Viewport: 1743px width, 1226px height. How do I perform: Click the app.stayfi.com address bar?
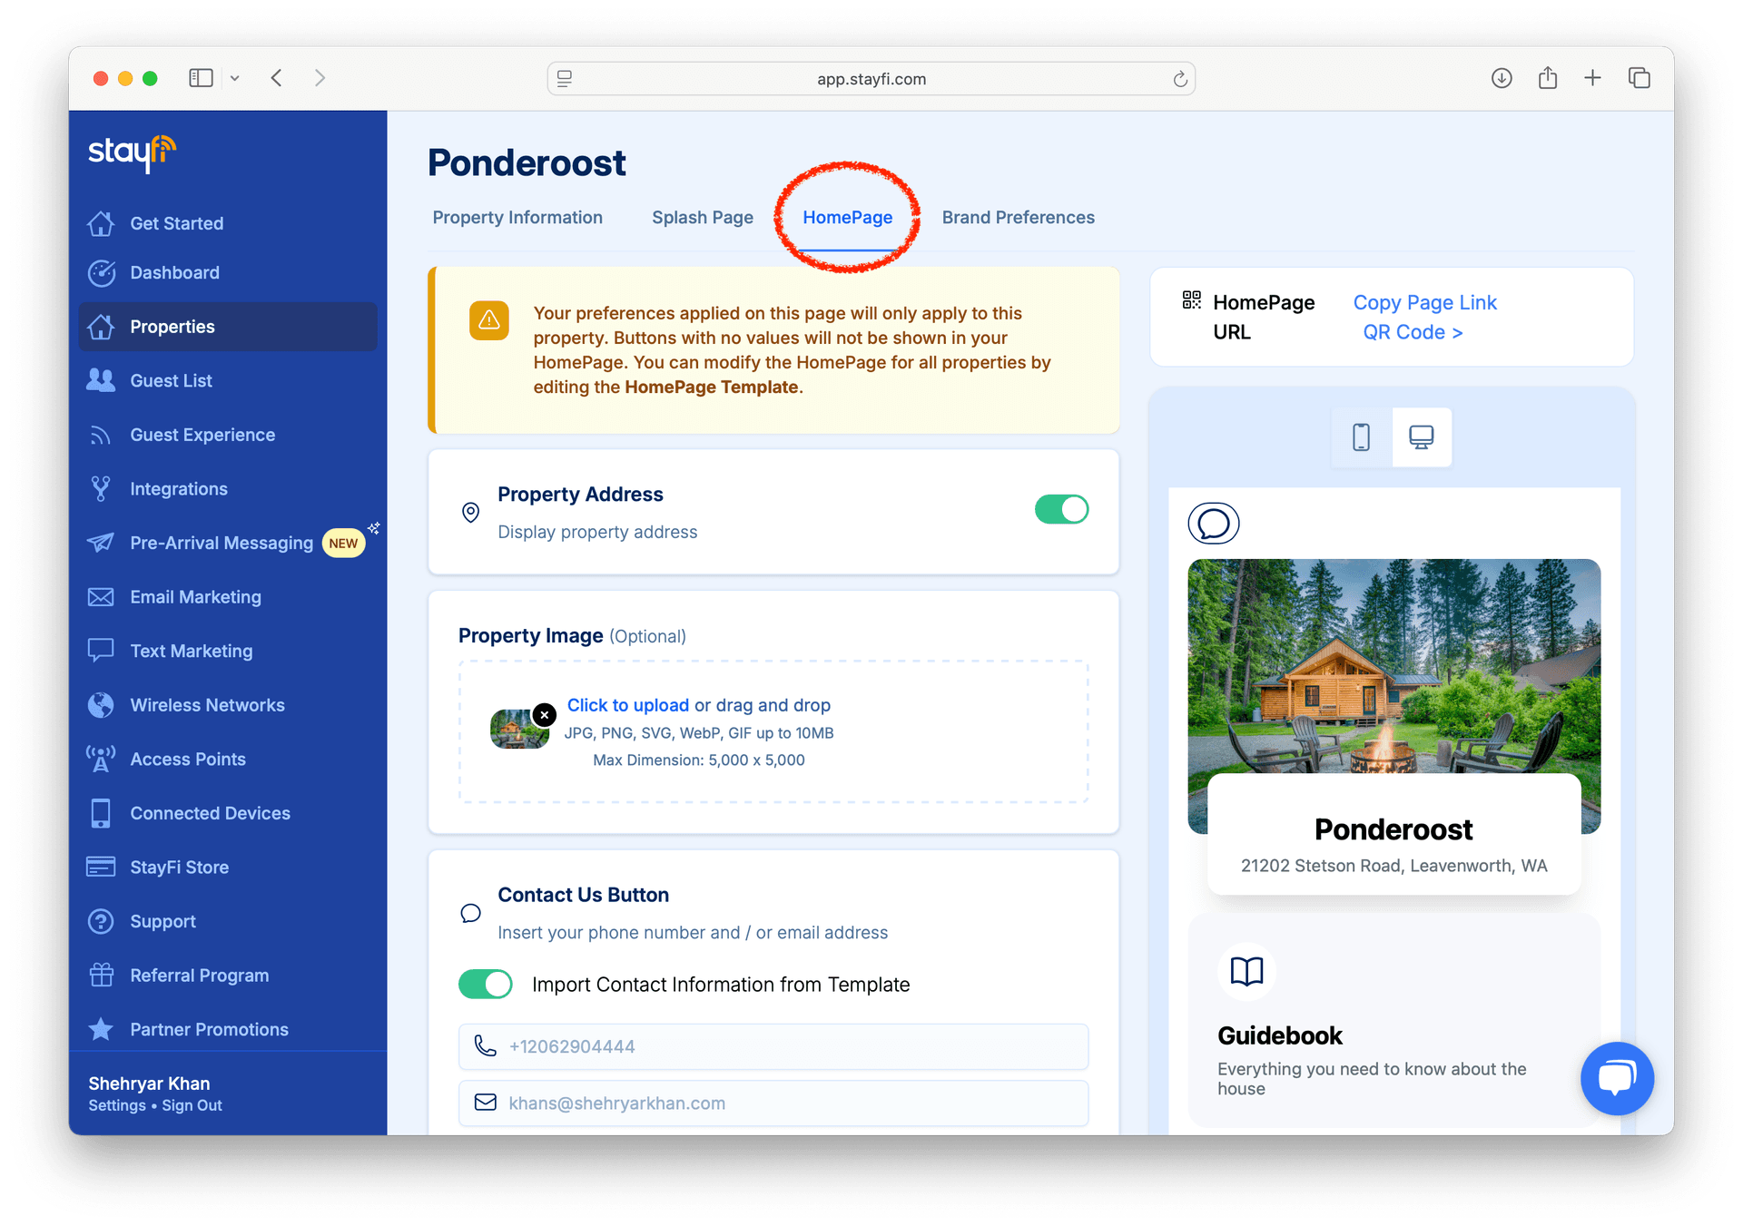[x=871, y=79]
